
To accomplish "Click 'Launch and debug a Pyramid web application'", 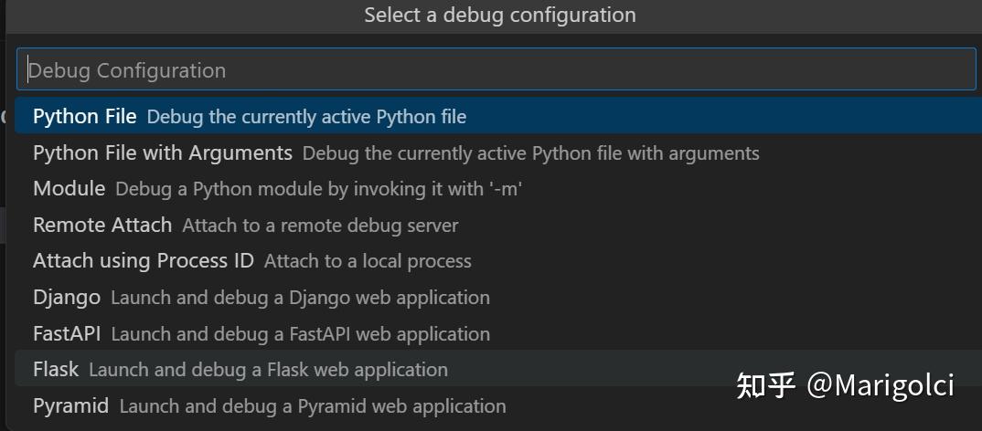I will click(312, 406).
